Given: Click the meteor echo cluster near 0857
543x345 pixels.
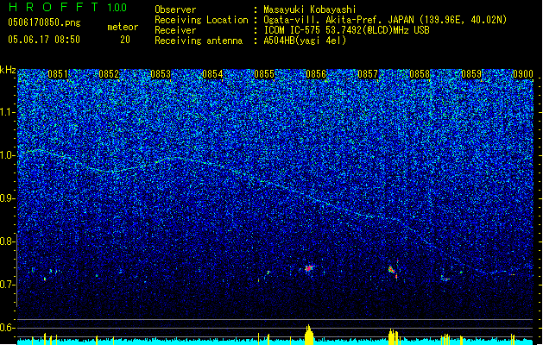Looking at the screenshot, I should pyautogui.click(x=394, y=270).
